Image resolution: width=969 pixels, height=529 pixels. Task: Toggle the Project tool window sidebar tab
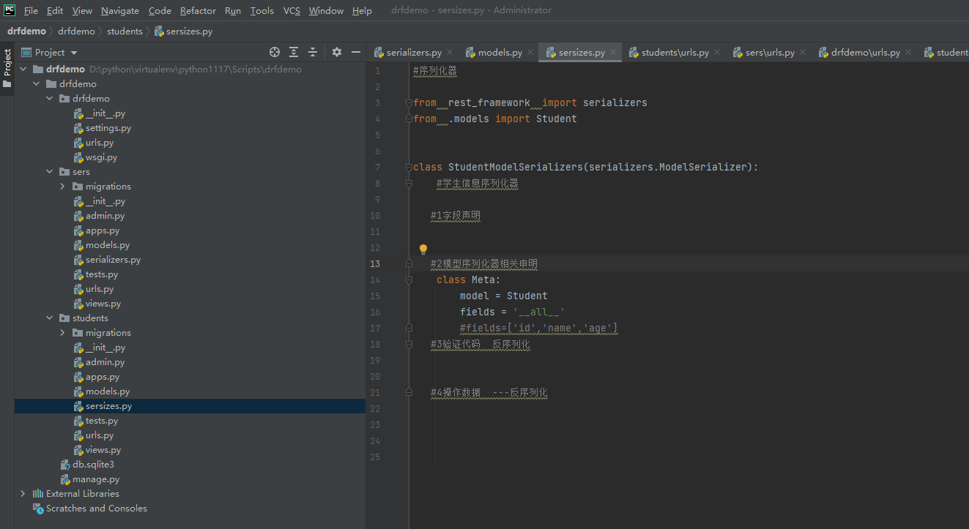coord(7,68)
